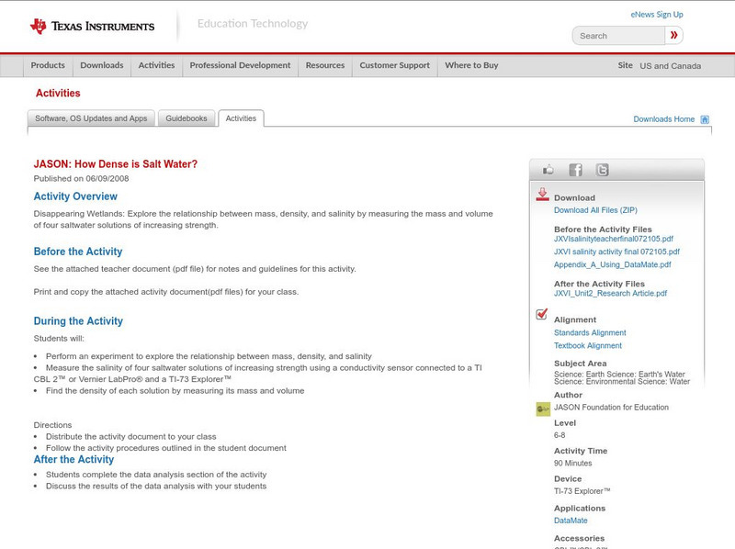Click 'Science: Earth Science: Earth's Water' text
735x549 pixels.
pos(619,375)
